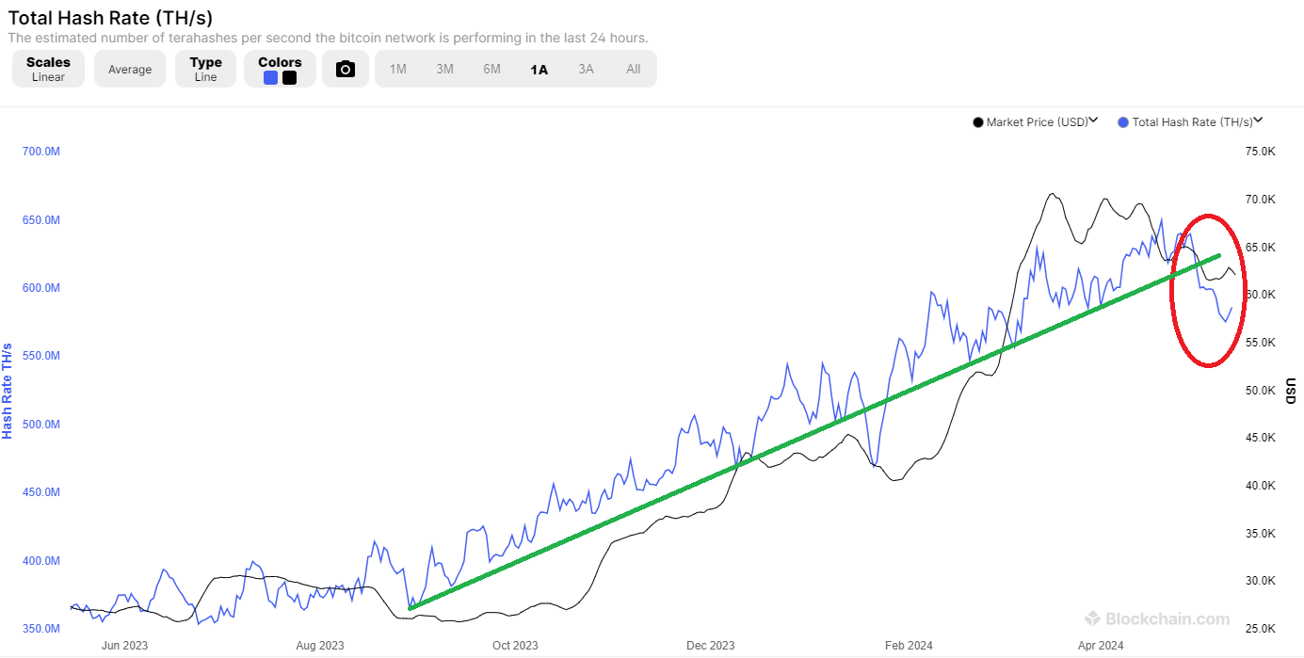The image size is (1304, 658).
Task: Switch to the All time range
Action: click(634, 69)
